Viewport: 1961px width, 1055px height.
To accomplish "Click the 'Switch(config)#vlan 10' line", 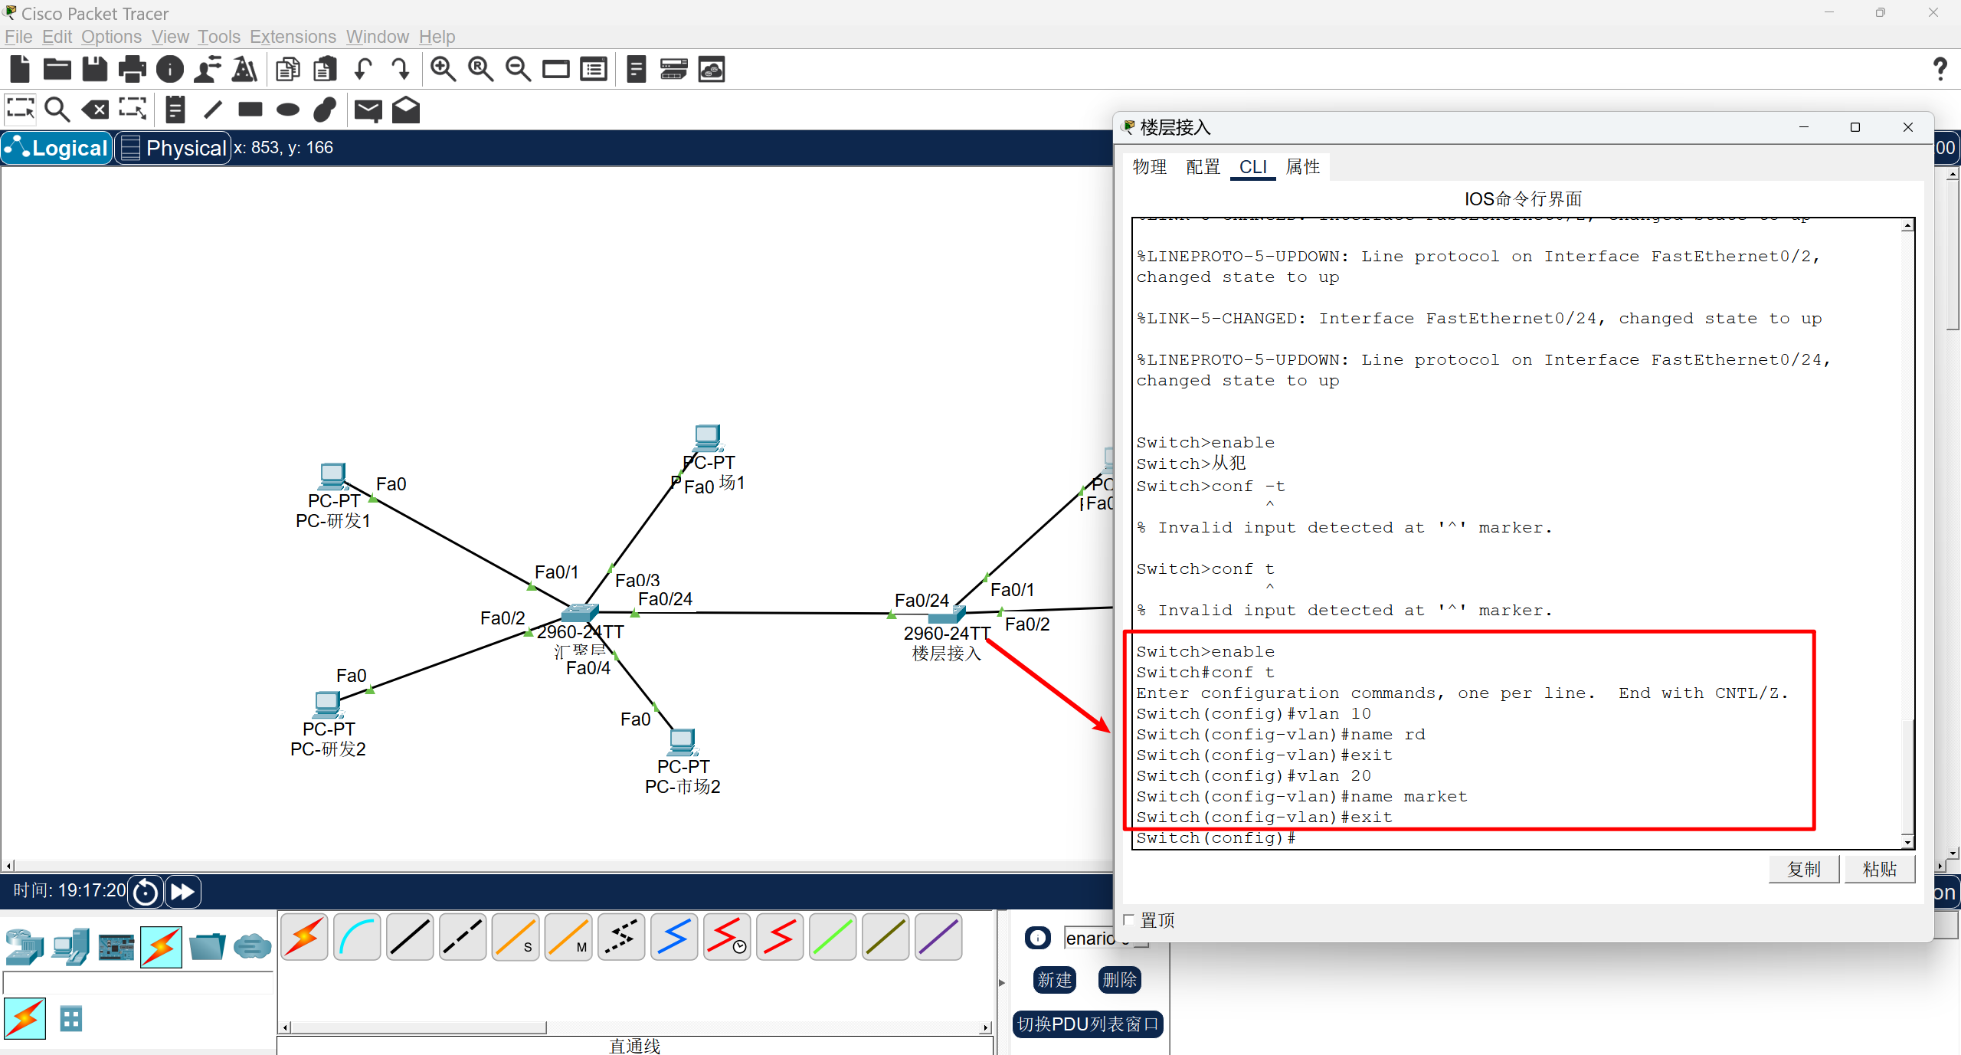I will (x=1253, y=714).
